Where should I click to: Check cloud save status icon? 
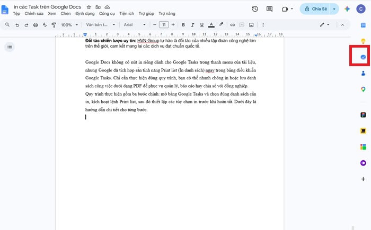[107, 7]
